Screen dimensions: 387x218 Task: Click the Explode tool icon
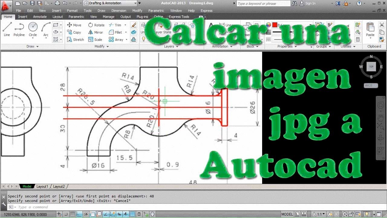point(134,32)
